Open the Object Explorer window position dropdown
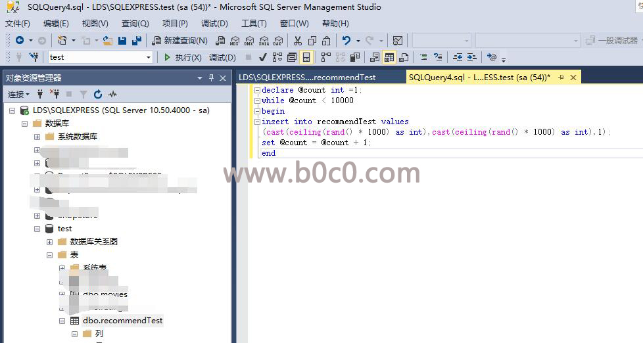The image size is (643, 343). (x=200, y=78)
